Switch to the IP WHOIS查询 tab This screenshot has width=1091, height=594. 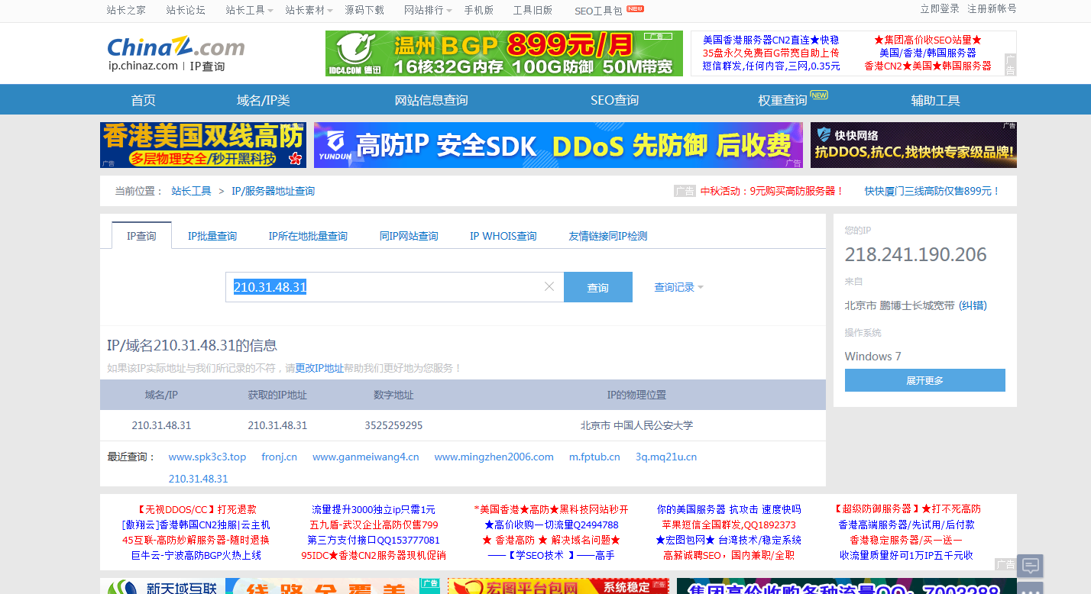click(x=503, y=236)
